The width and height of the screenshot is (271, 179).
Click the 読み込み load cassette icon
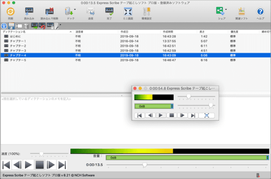pos(29,12)
